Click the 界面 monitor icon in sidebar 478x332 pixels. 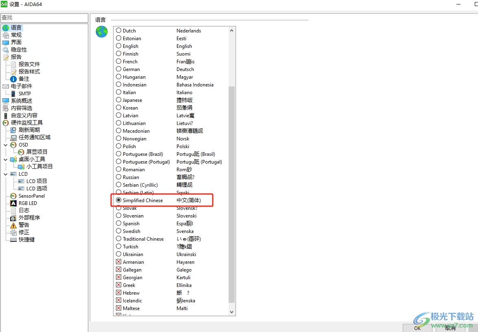coord(5,43)
